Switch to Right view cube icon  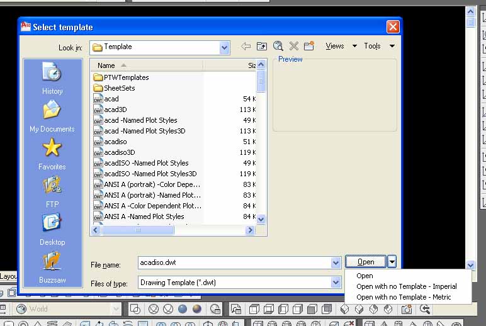(x=298, y=309)
